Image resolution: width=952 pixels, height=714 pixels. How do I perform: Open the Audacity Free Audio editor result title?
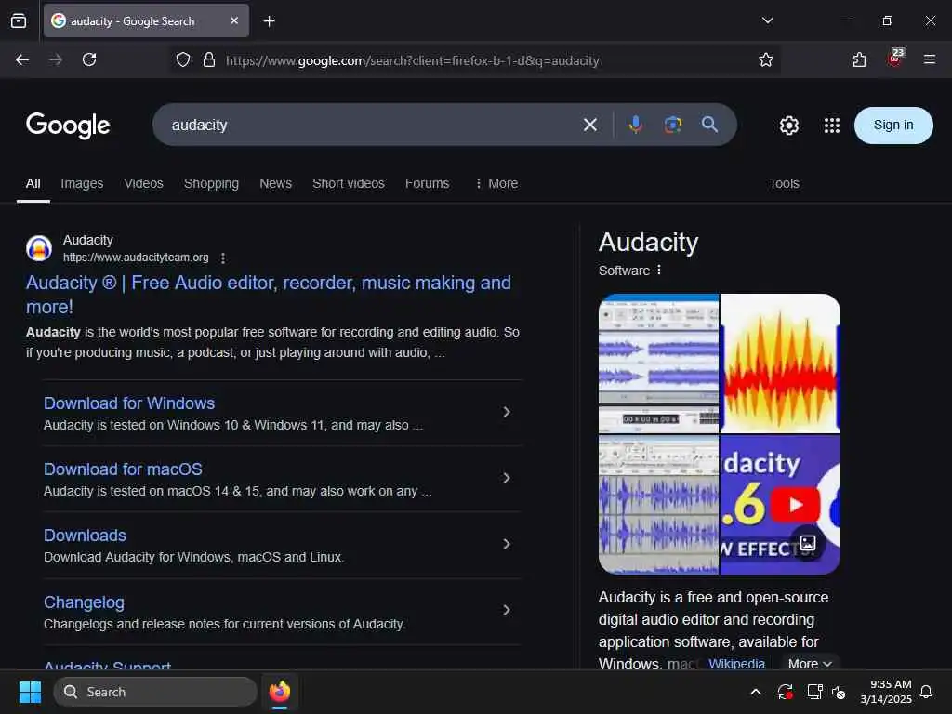point(269,295)
